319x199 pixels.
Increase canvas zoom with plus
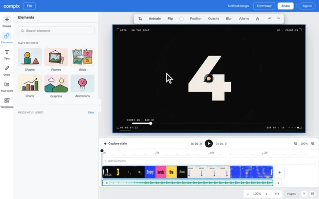(266, 194)
